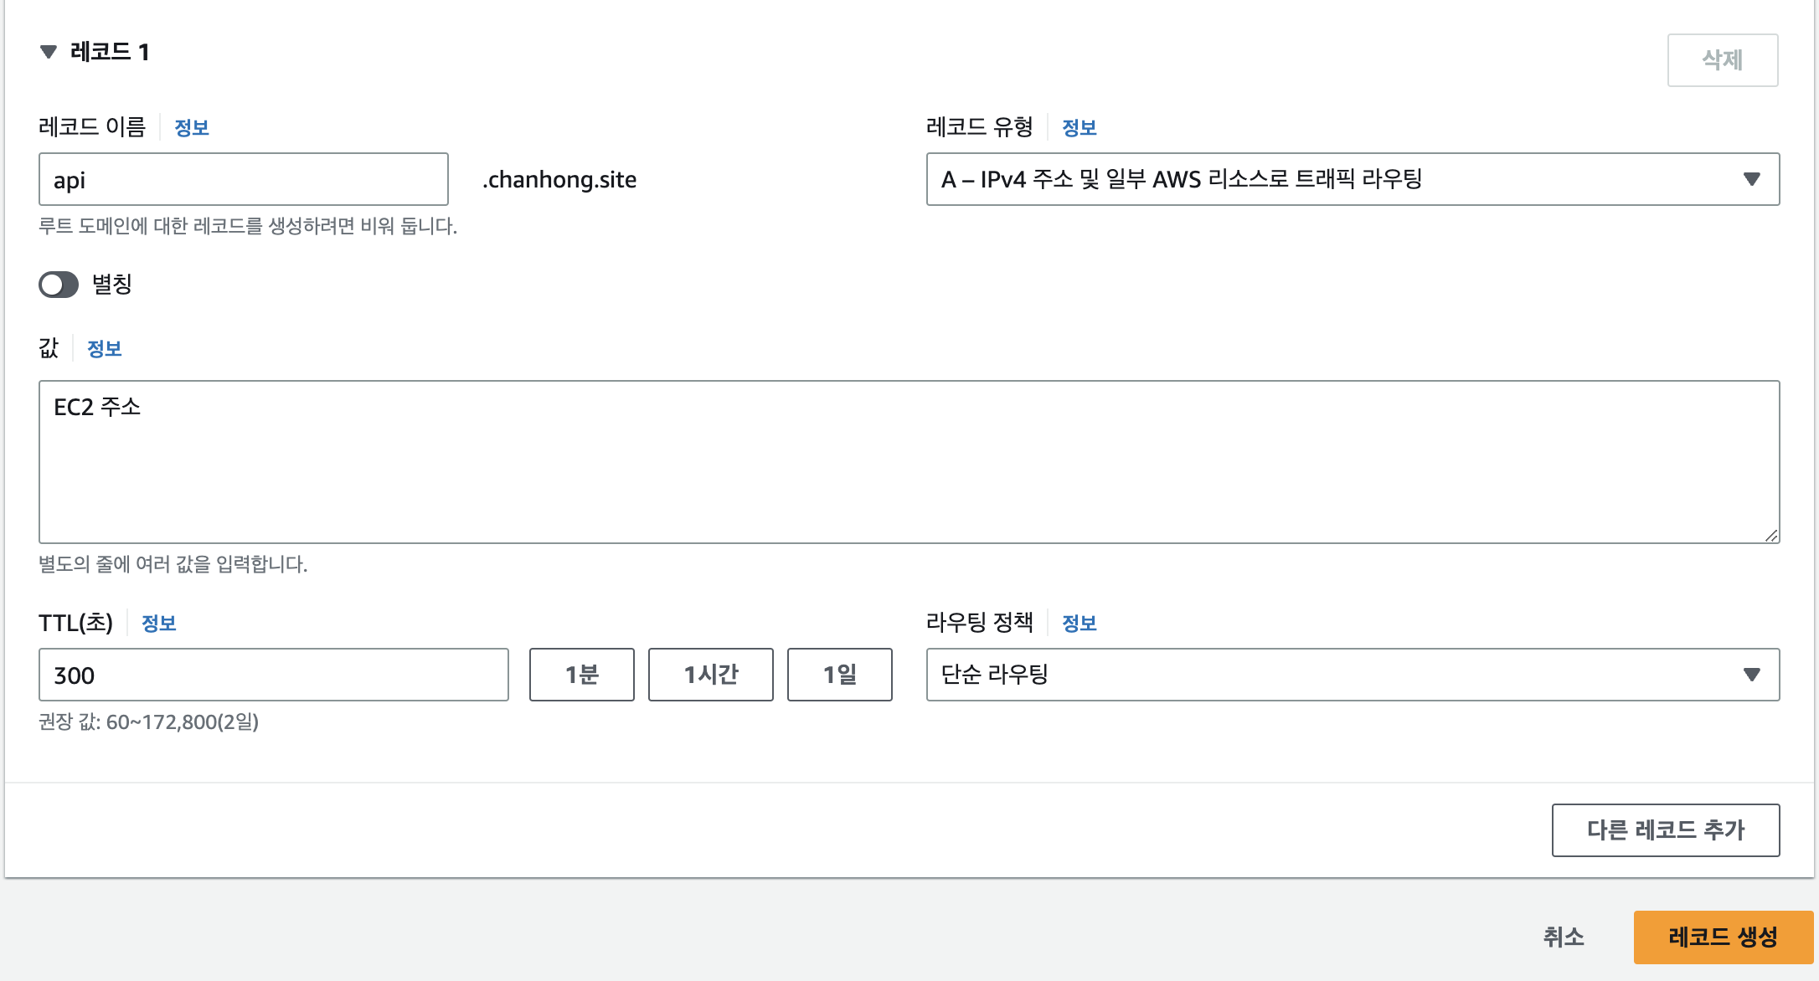
Task: Set TTL with the 1시간 button
Action: [x=711, y=675]
